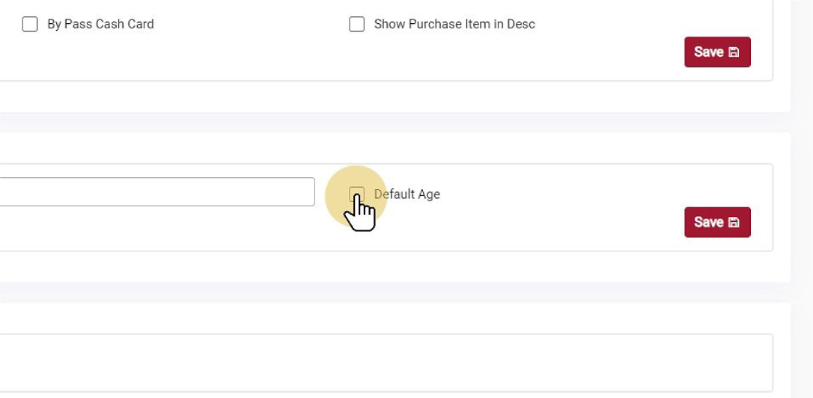Click floppy disk icon beside Default Age Save
Screen dimensions: 813x398
734,223
